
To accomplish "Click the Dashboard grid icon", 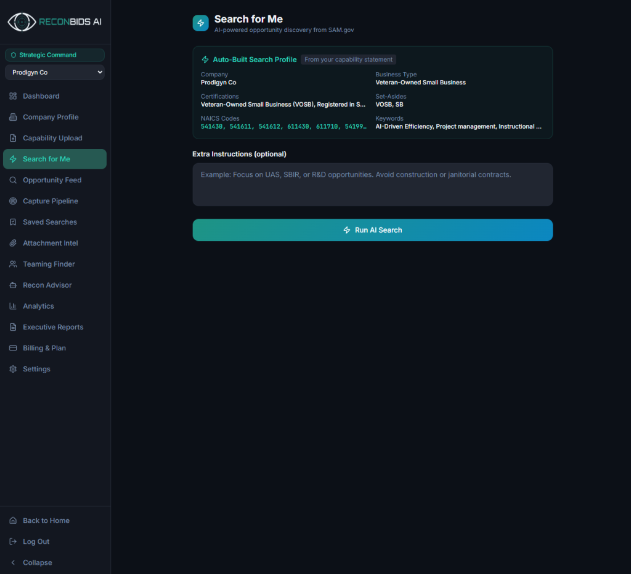I will coord(13,96).
